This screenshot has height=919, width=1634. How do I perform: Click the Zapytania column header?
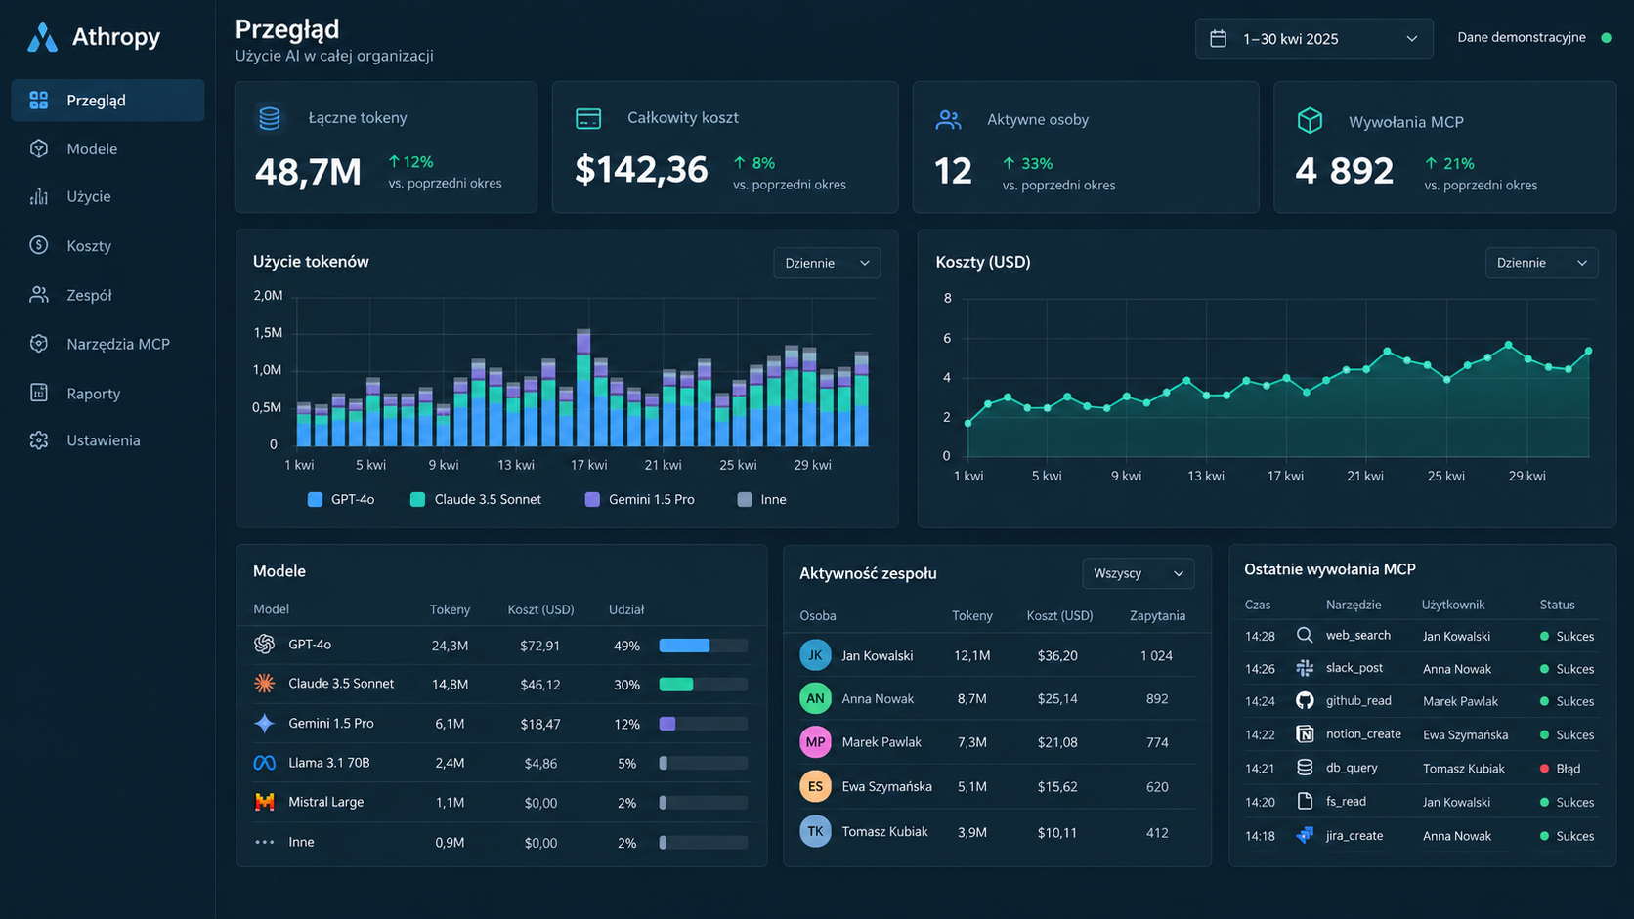click(x=1157, y=615)
